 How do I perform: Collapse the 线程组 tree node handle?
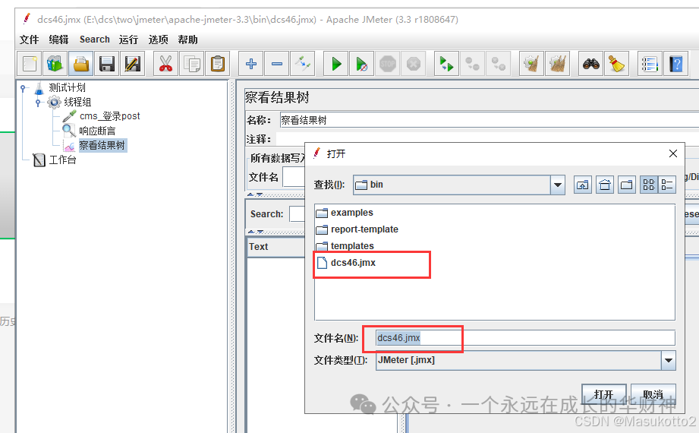pos(39,103)
